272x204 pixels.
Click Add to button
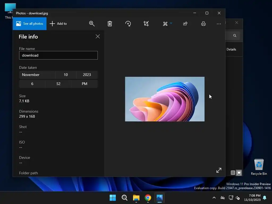pyautogui.click(x=58, y=24)
